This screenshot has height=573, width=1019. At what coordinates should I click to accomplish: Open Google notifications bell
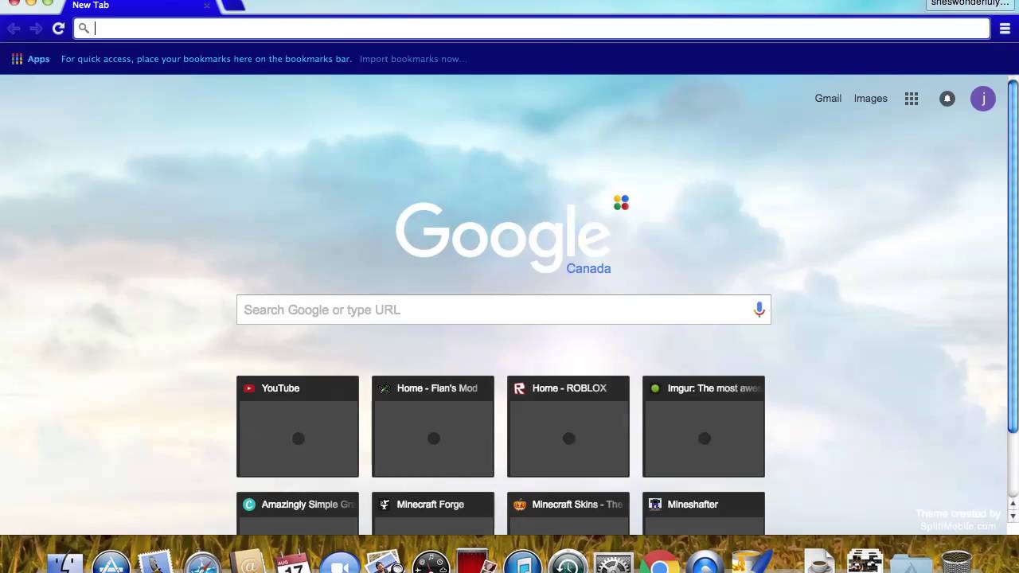click(947, 99)
